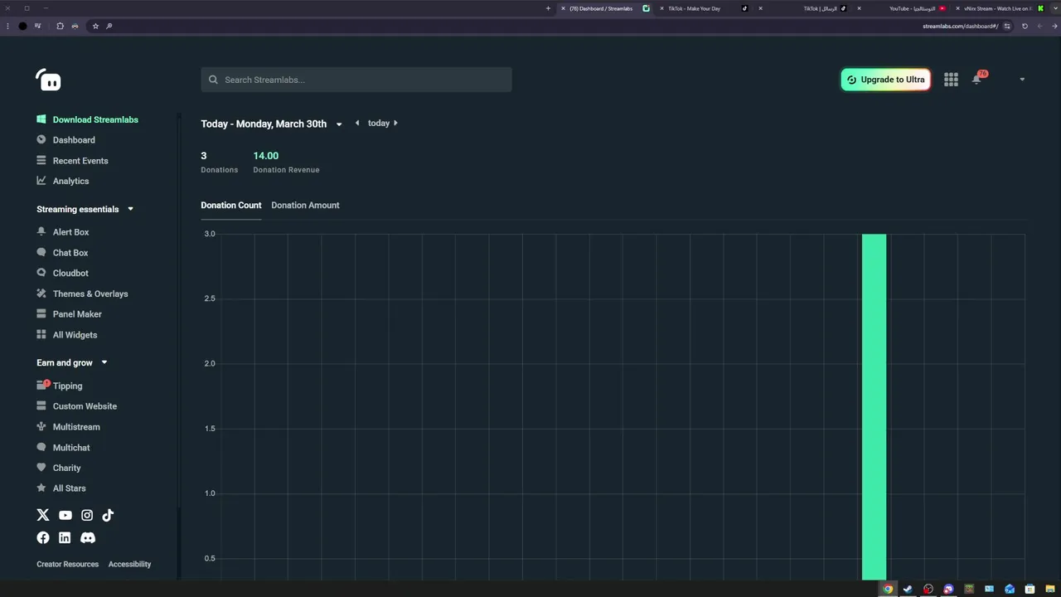Focus the Search Streamlabs field
Screen dimensions: 1061x597
pyautogui.click(x=356, y=80)
